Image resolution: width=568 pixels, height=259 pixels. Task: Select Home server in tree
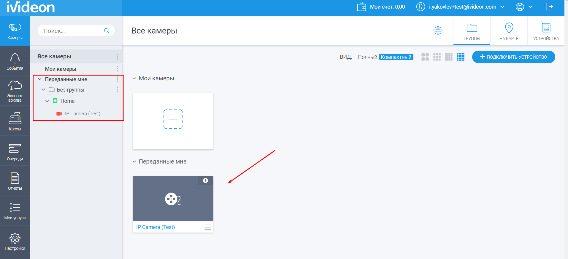pyautogui.click(x=67, y=101)
